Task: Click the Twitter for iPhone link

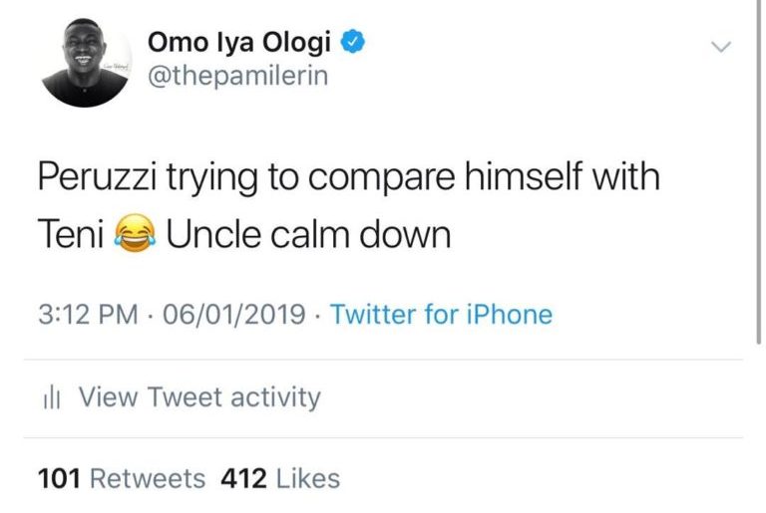Action: point(441,316)
